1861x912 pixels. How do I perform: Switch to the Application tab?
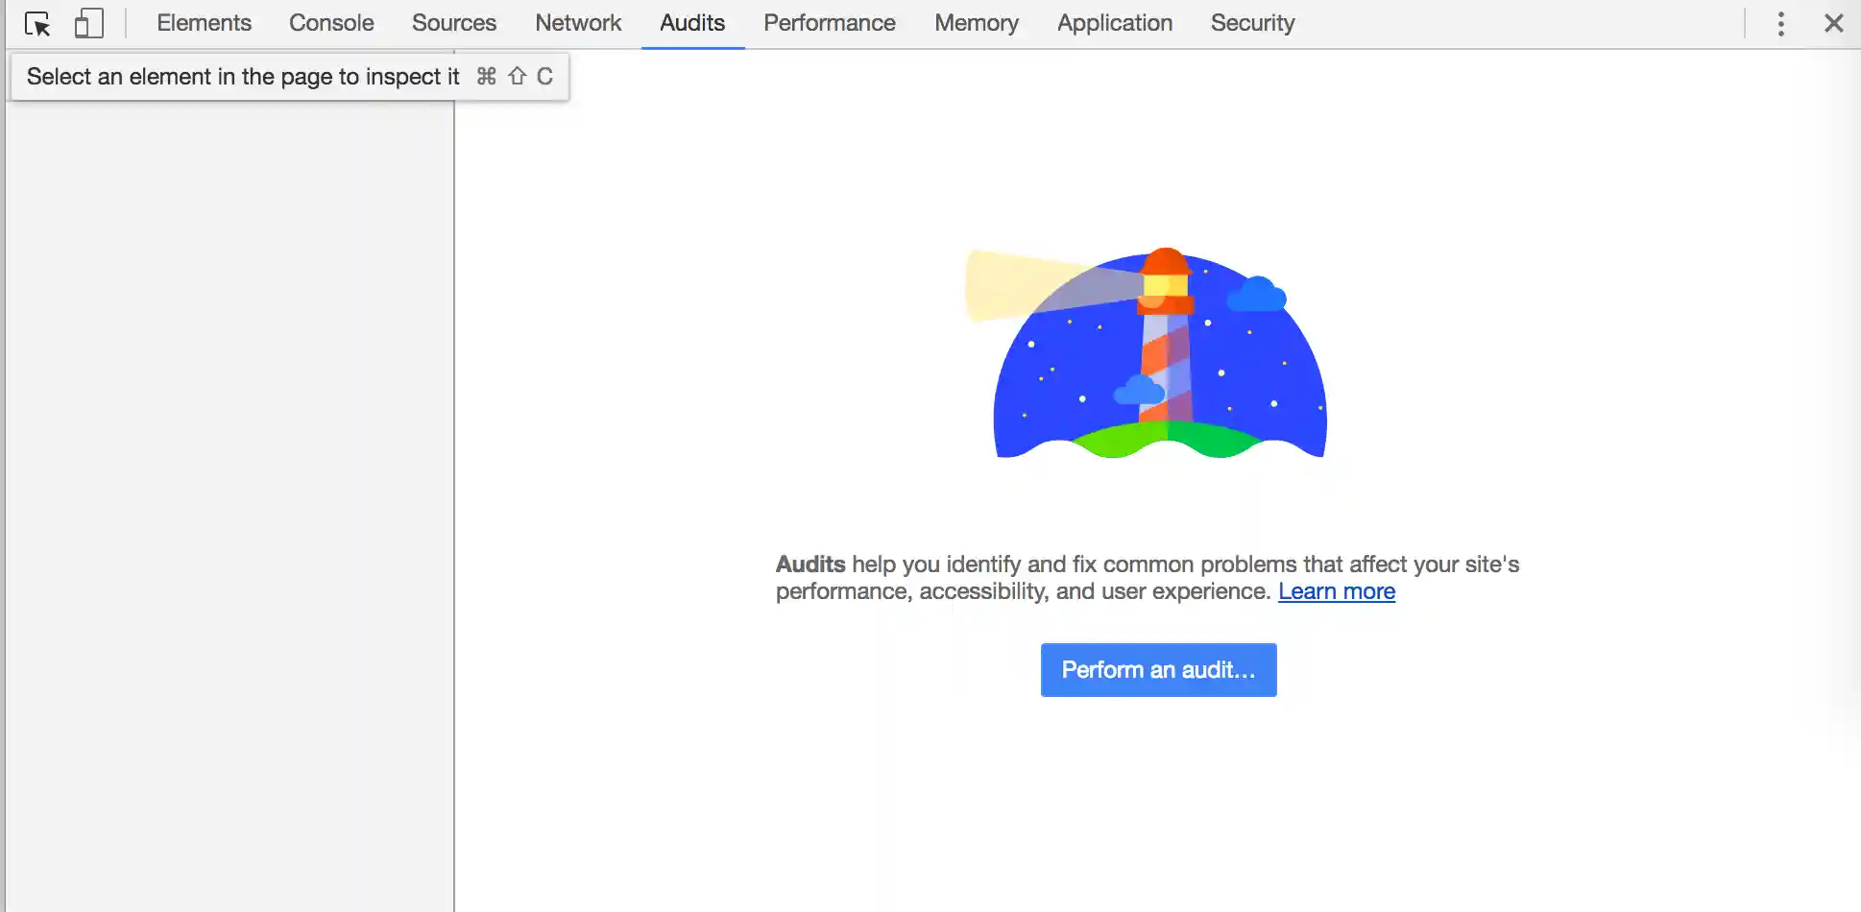[1115, 23]
